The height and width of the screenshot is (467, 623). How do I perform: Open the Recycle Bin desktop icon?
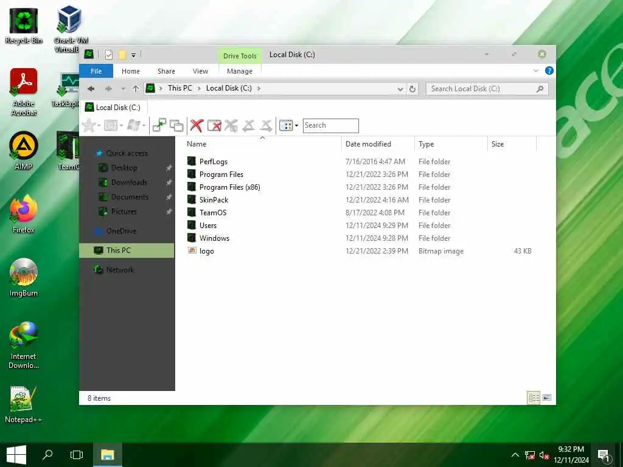click(24, 26)
